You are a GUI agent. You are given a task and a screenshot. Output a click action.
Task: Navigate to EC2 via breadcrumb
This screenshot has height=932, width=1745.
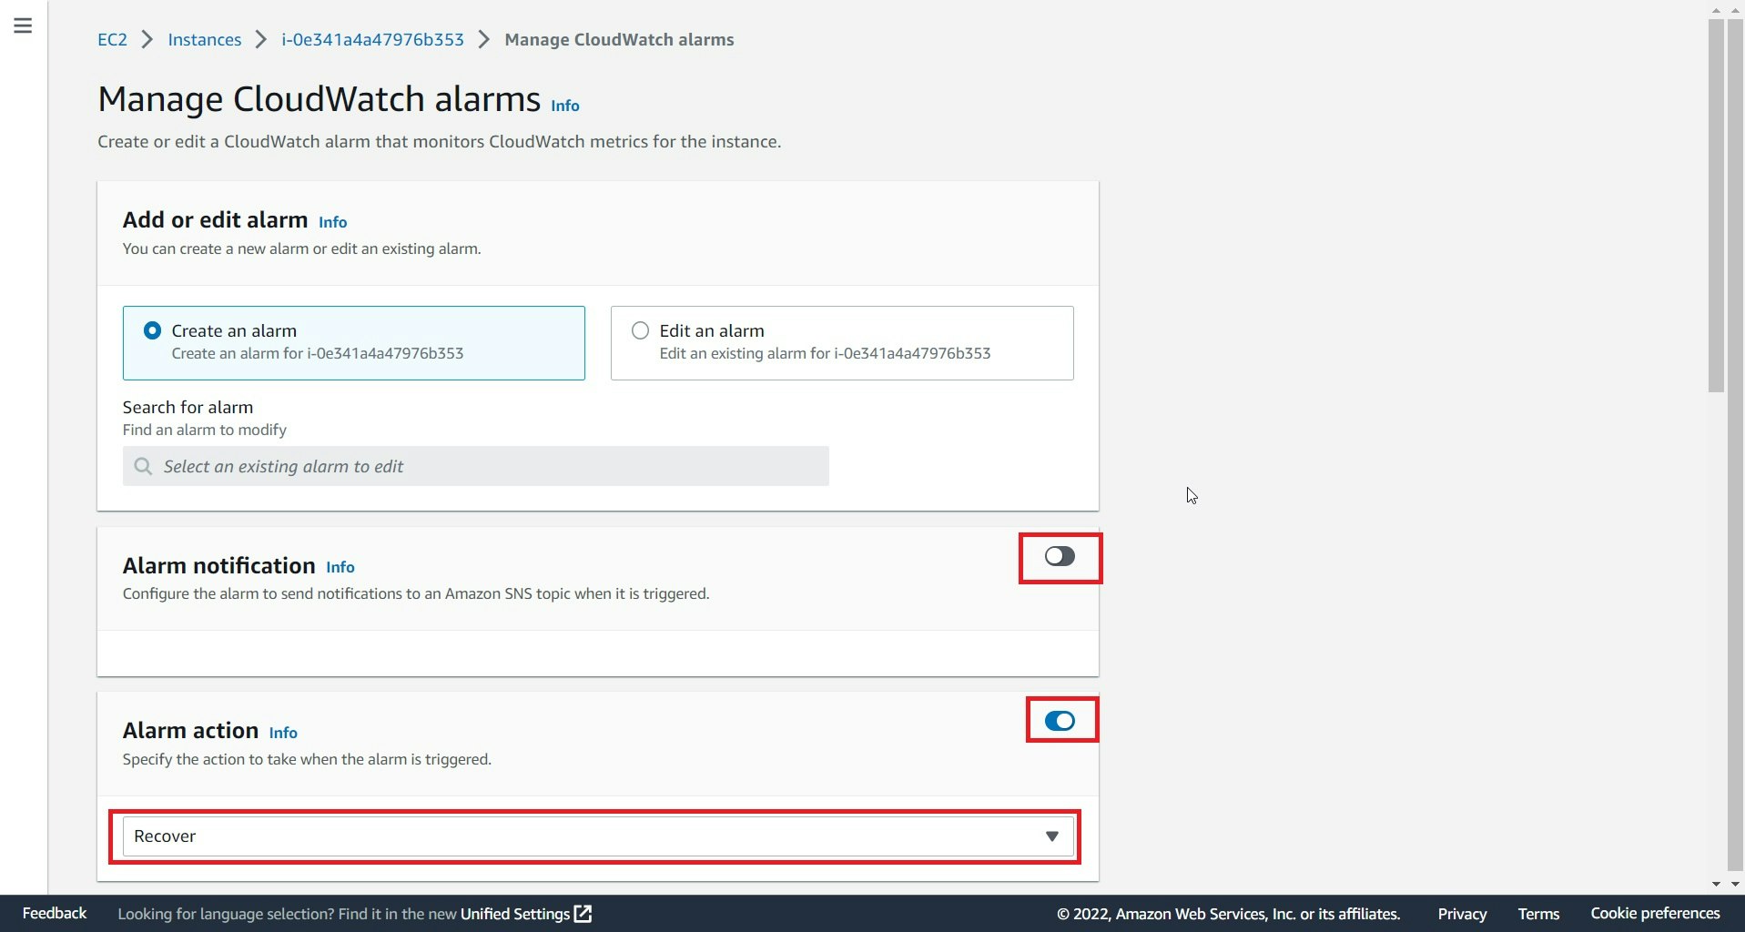(x=111, y=39)
